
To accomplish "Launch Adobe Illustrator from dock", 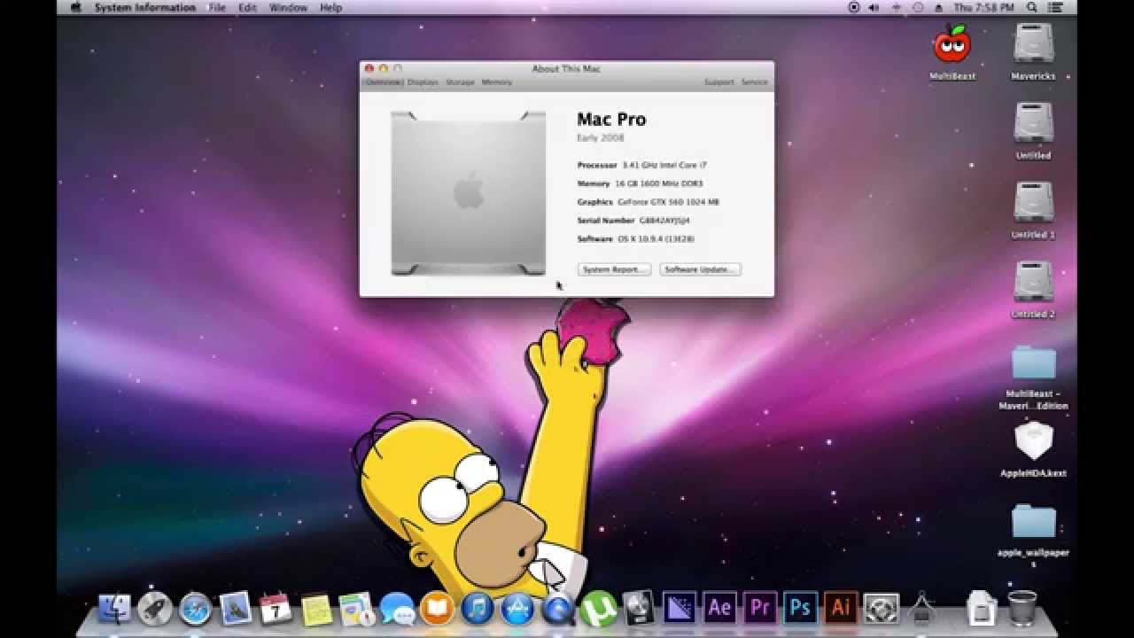I will pyautogui.click(x=841, y=609).
